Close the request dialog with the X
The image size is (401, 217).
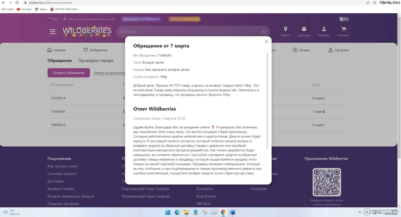(x=266, y=41)
